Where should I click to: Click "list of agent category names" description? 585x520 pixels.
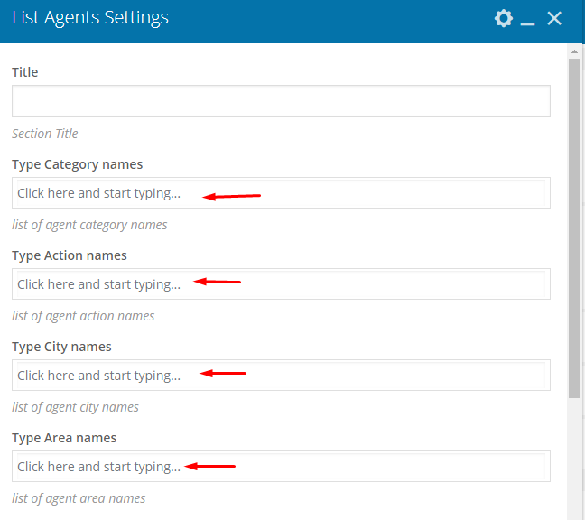coord(89,225)
